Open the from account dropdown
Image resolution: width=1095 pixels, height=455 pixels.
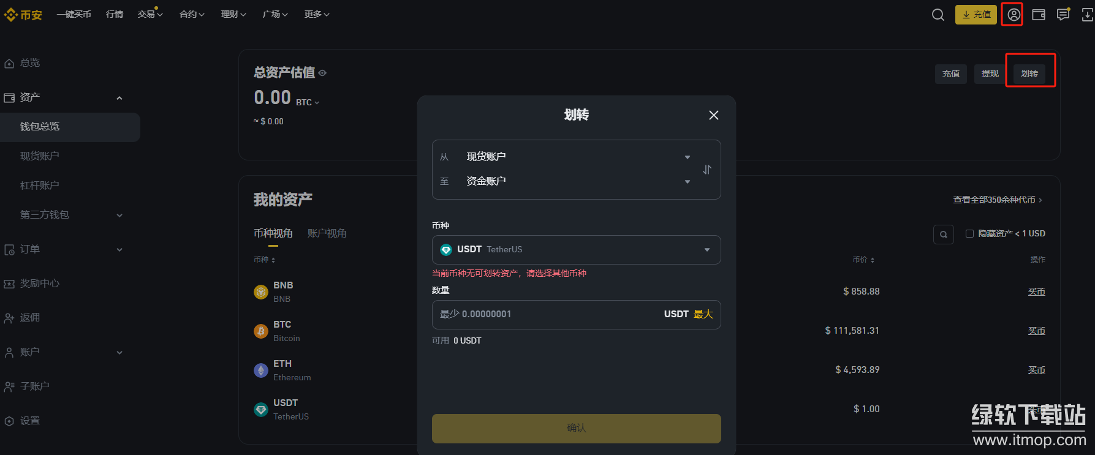tap(576, 157)
